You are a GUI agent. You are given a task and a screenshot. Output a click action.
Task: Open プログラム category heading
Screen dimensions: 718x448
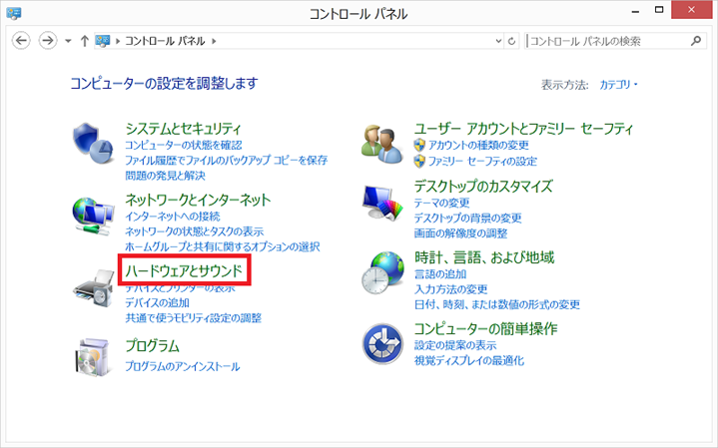tap(153, 346)
